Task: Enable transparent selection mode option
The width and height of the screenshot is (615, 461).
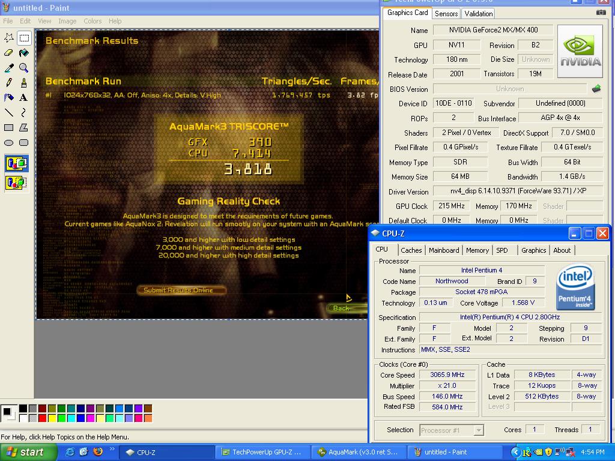Action: (x=16, y=182)
